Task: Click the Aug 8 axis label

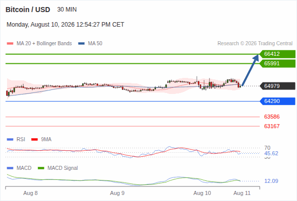Action: pos(31,193)
